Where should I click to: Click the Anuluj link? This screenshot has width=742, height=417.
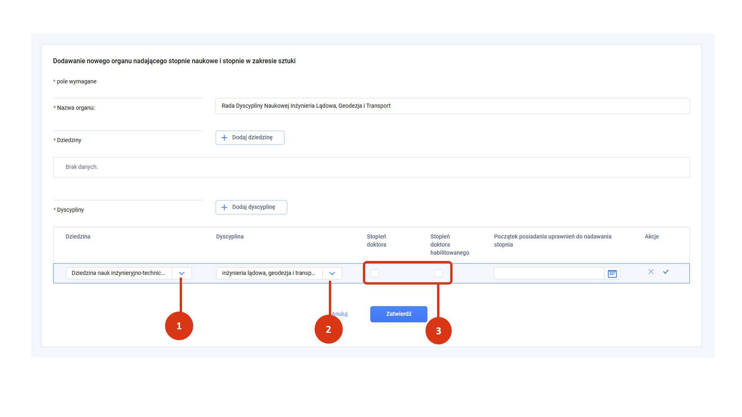[339, 314]
